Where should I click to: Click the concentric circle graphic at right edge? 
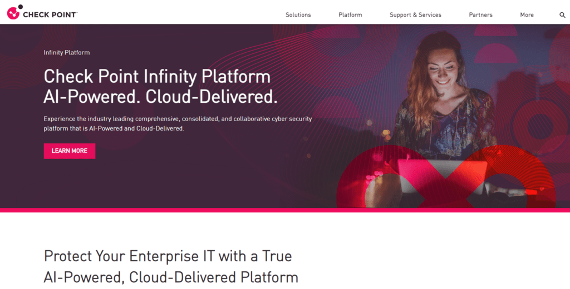tap(540, 125)
